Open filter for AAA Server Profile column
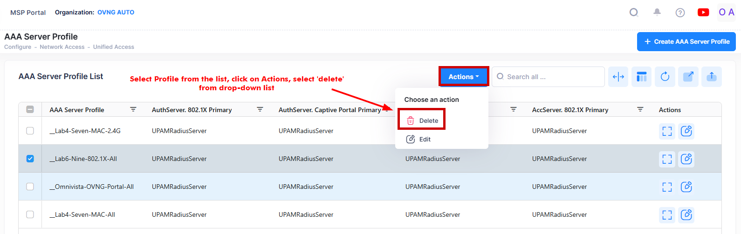Image resolution: width=741 pixels, height=234 pixels. (133, 109)
